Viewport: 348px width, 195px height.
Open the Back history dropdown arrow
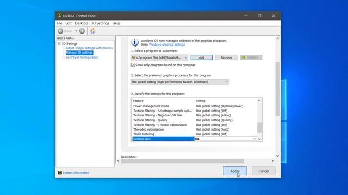tap(76, 31)
